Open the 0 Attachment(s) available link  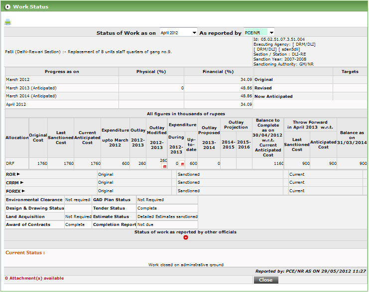(34, 278)
